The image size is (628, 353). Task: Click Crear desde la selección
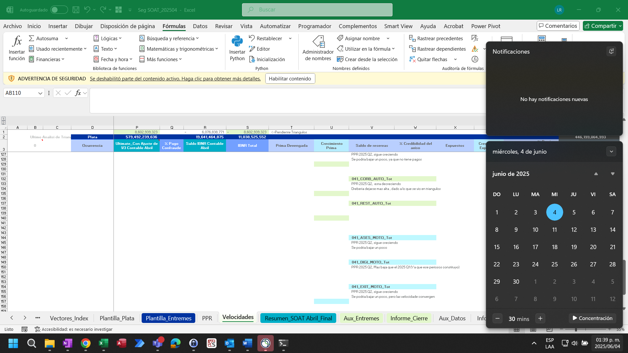[367, 59]
